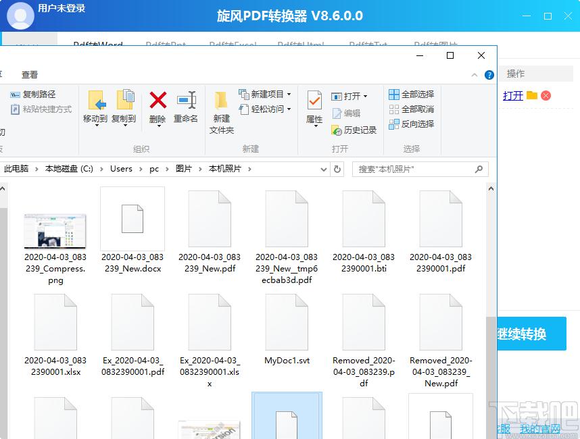Refresh the current folder view

tap(337, 169)
